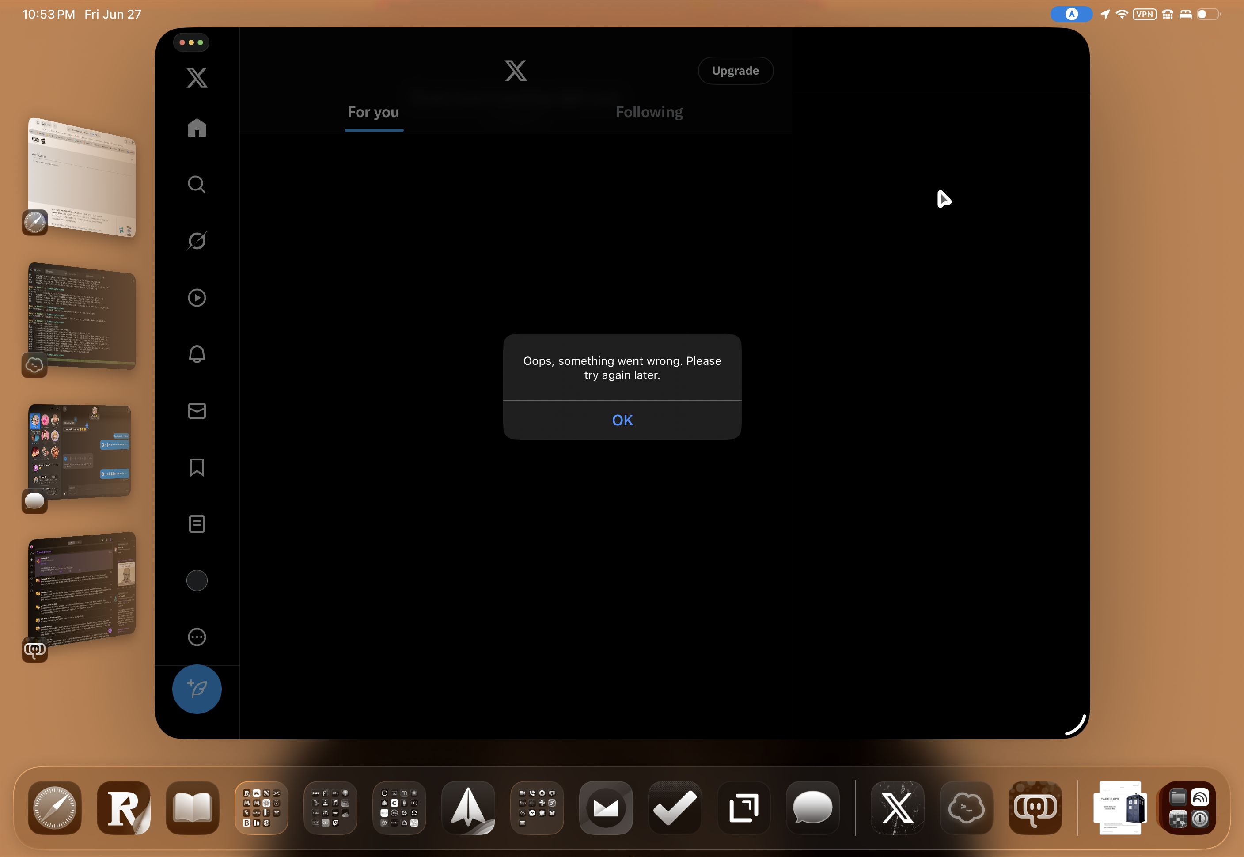1244x857 pixels.
Task: Open the mail envelope app in dock
Action: tap(606, 808)
